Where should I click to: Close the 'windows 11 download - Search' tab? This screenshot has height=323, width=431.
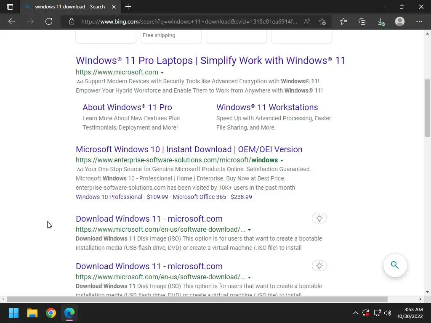[114, 7]
